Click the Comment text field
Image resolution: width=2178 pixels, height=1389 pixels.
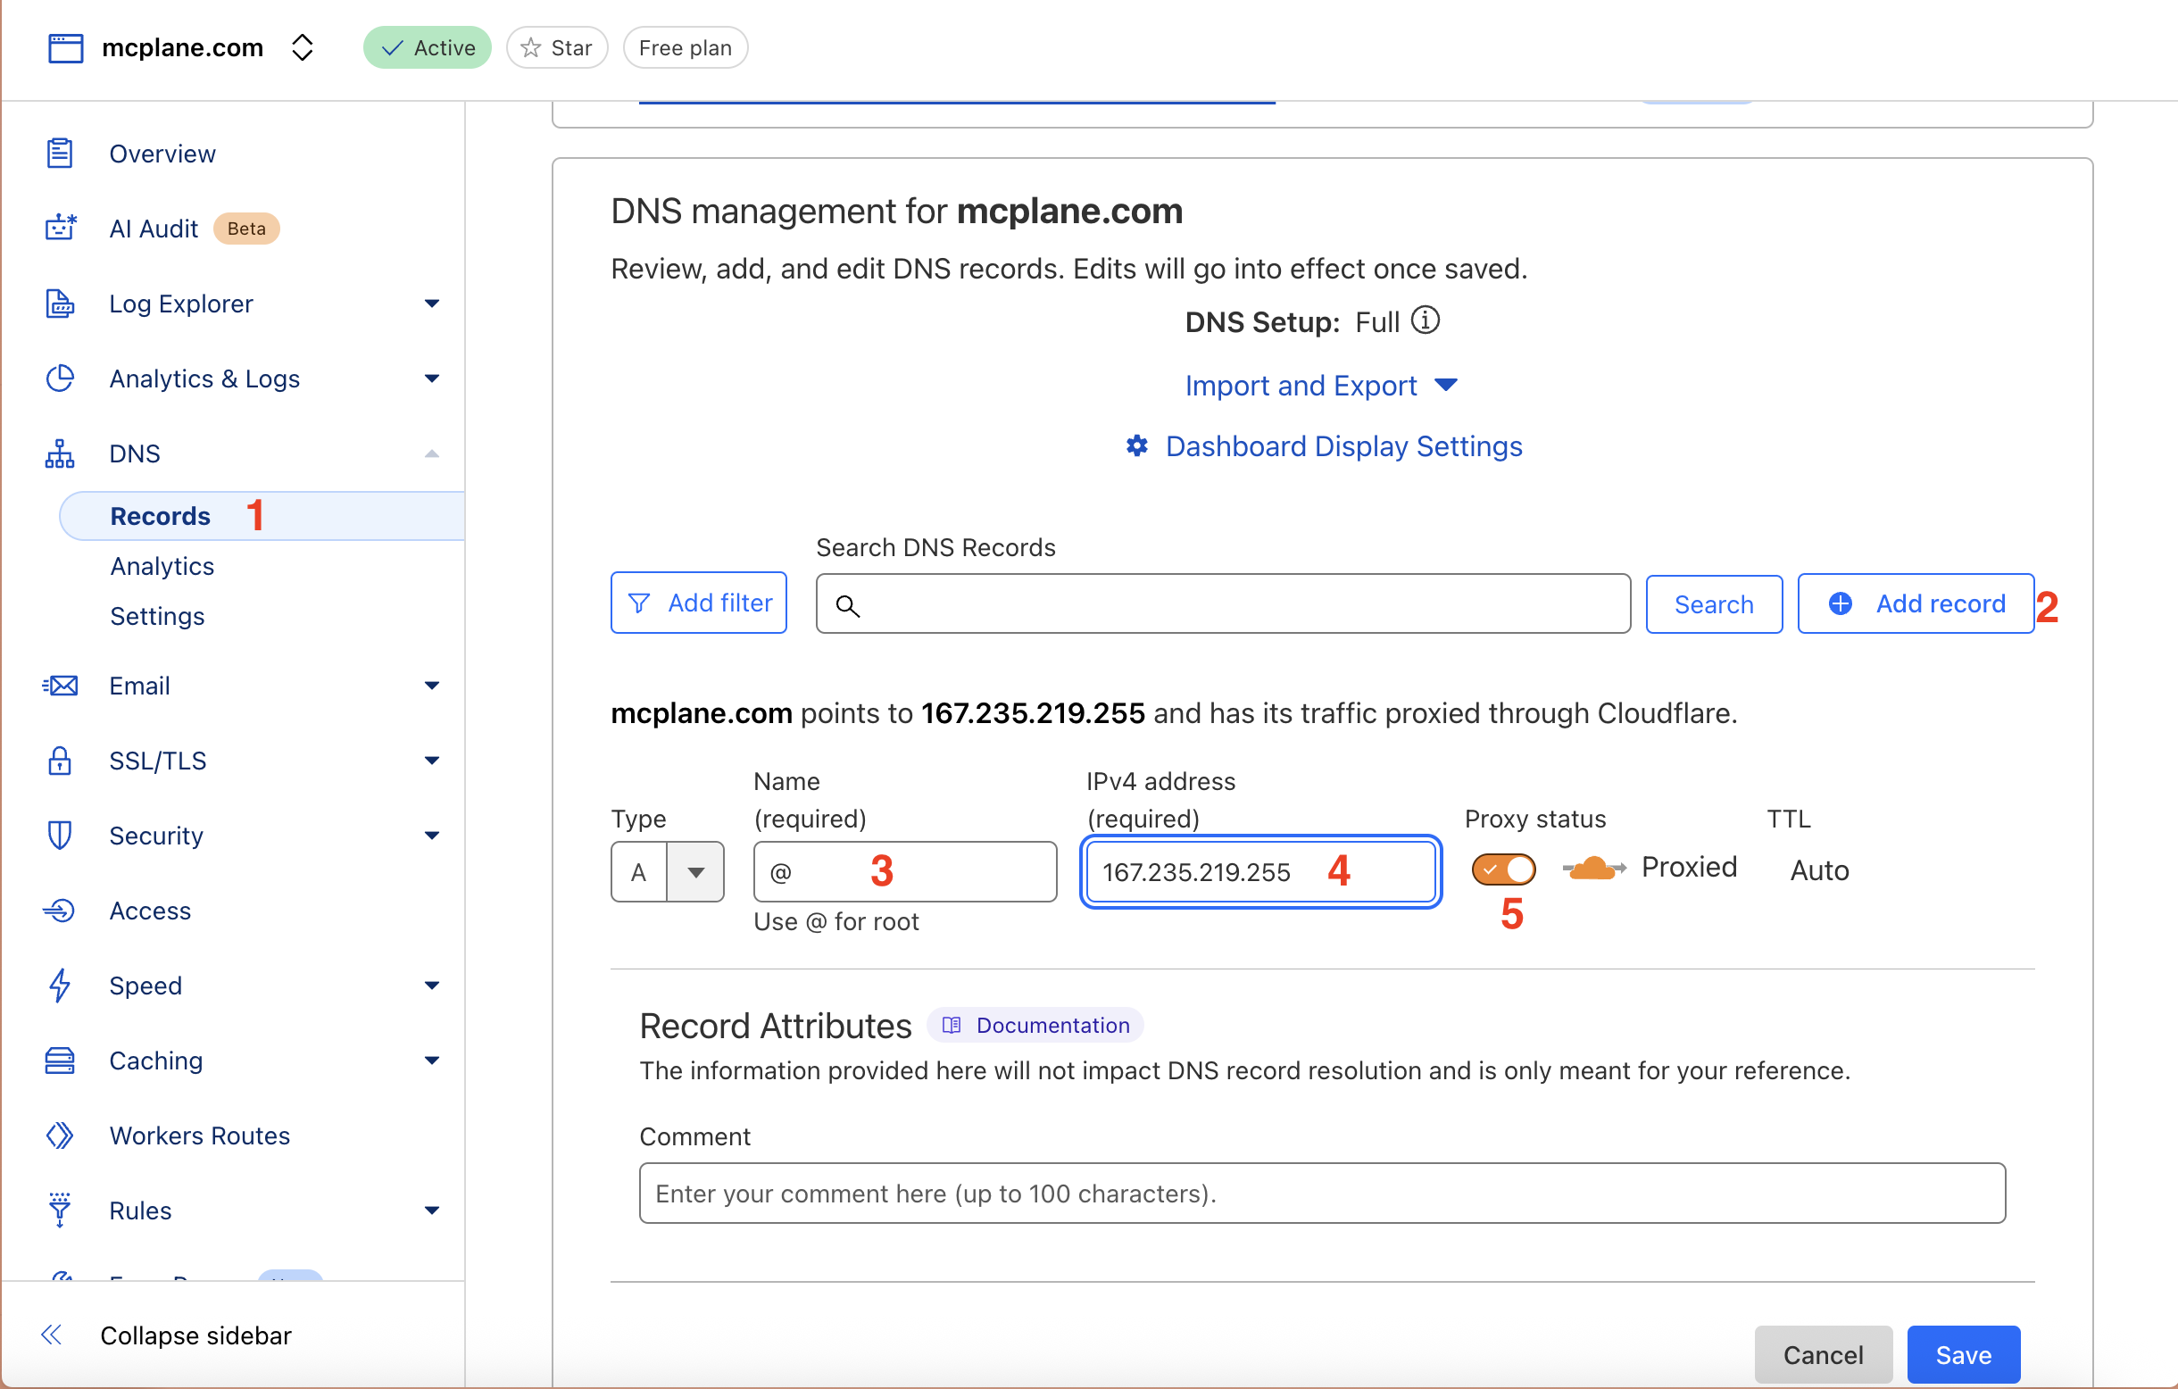[x=1322, y=1193]
